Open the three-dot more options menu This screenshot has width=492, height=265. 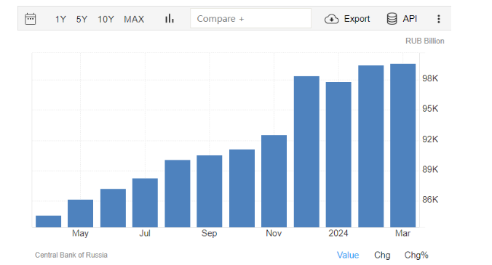[x=439, y=19]
